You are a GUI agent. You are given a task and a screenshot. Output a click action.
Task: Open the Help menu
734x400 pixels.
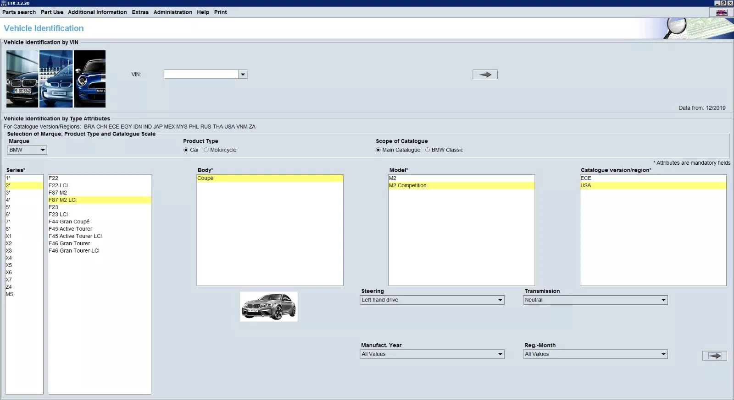pyautogui.click(x=203, y=12)
